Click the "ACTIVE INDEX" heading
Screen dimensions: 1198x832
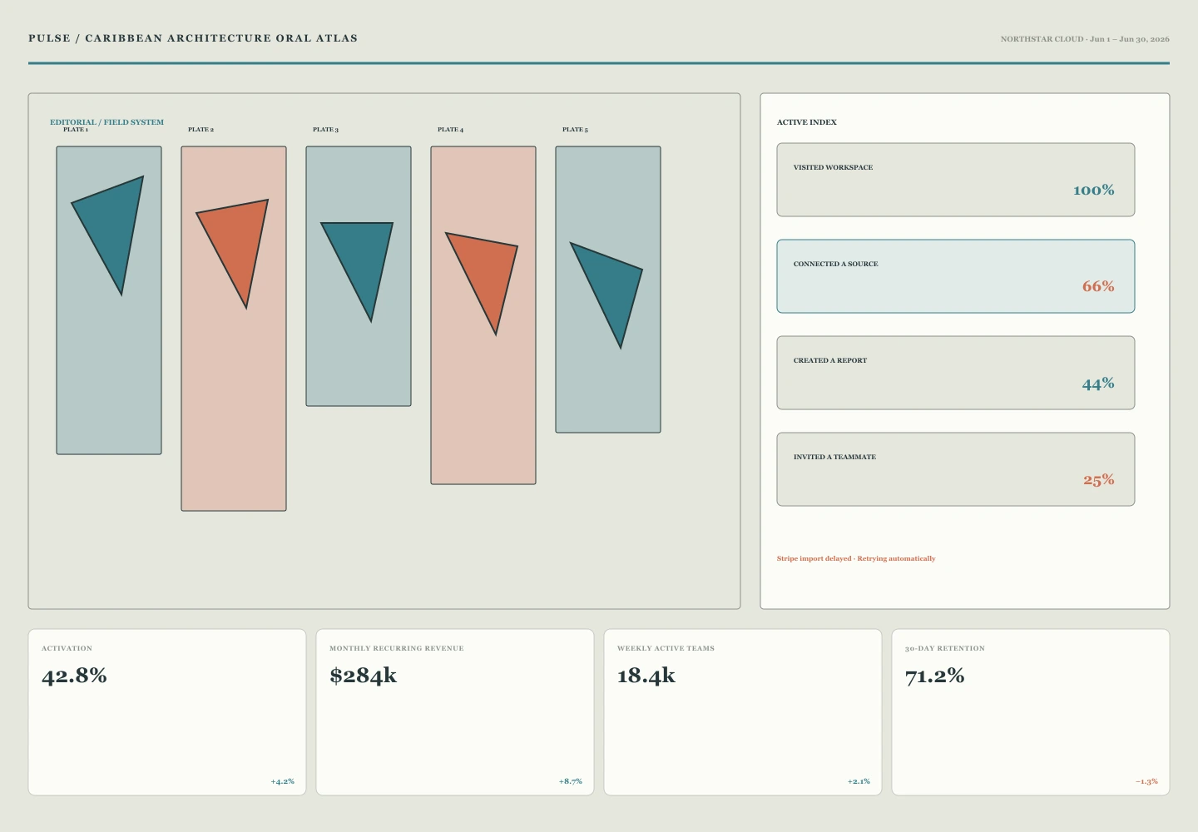point(807,122)
